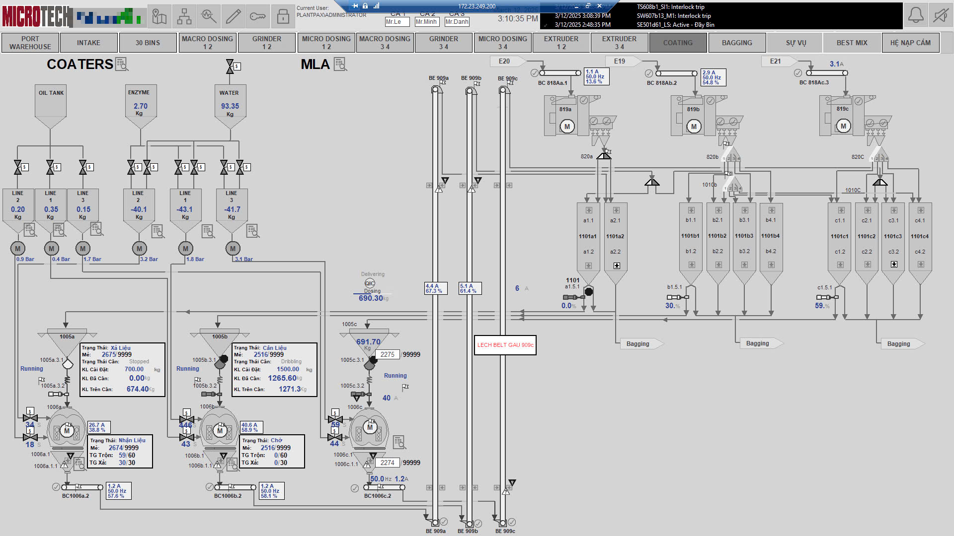Click the E20 arrow connector label
The height and width of the screenshot is (536, 954).
(x=506, y=61)
